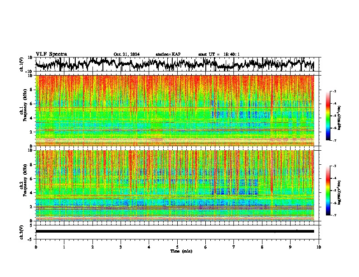Click the -10 tick on ch.1(V) axis
This screenshot has height=277, width=359.
click(29, 72)
